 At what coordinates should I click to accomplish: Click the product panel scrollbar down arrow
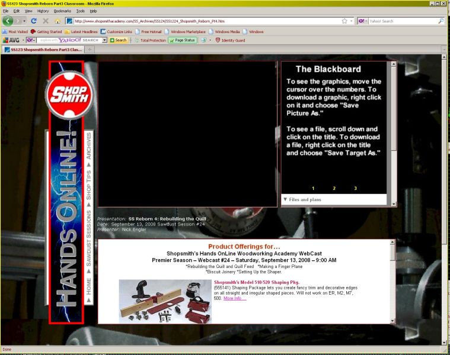392,321
